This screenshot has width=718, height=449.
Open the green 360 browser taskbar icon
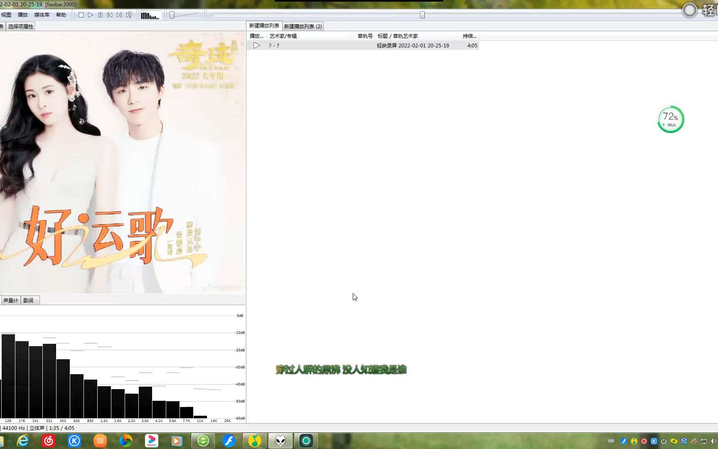point(203,441)
